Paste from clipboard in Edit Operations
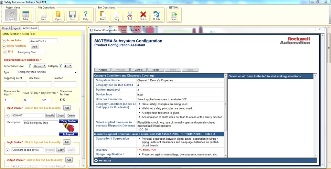Image resolution: width=331 pixels, height=169 pixels. click(103, 15)
